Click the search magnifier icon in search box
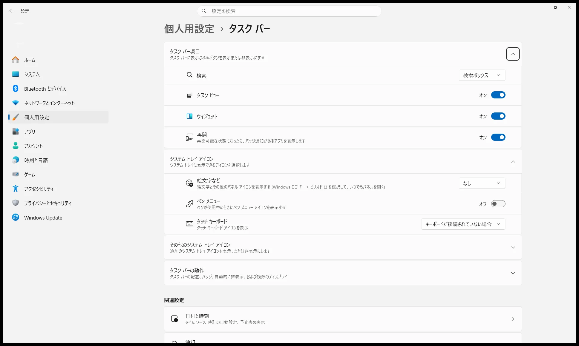 [204, 11]
